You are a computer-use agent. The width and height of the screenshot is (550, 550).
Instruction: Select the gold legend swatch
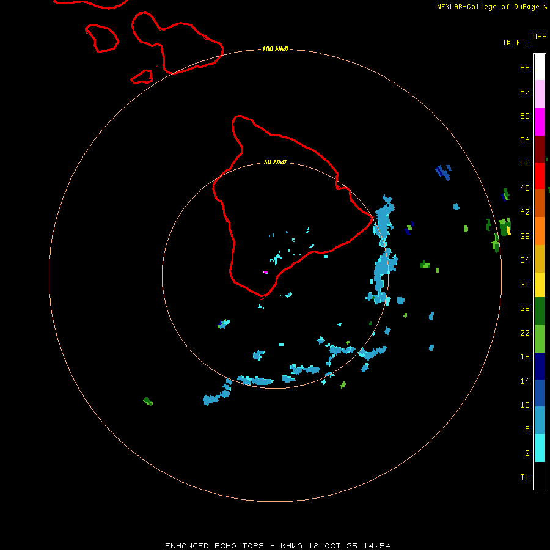pos(540,258)
